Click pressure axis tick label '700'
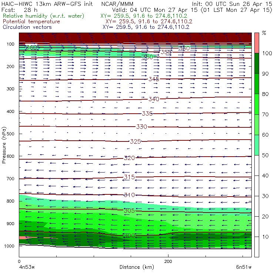 click(x=10, y=178)
